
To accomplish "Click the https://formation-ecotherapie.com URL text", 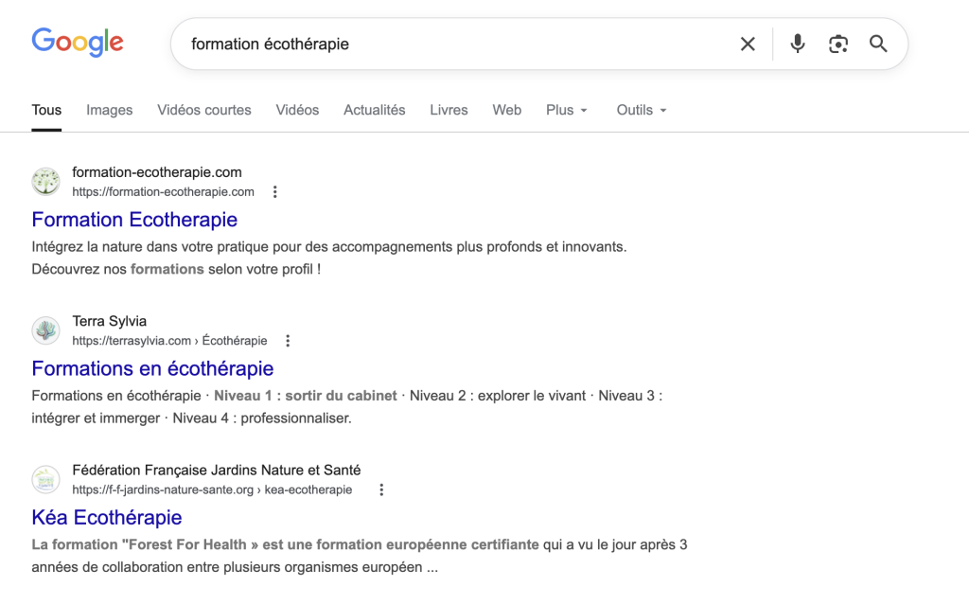I will point(163,192).
